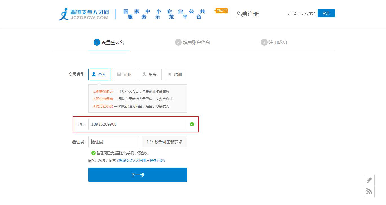Click the 晋城支点人才网 logo
The height and width of the screenshot is (205, 386).
click(84, 14)
